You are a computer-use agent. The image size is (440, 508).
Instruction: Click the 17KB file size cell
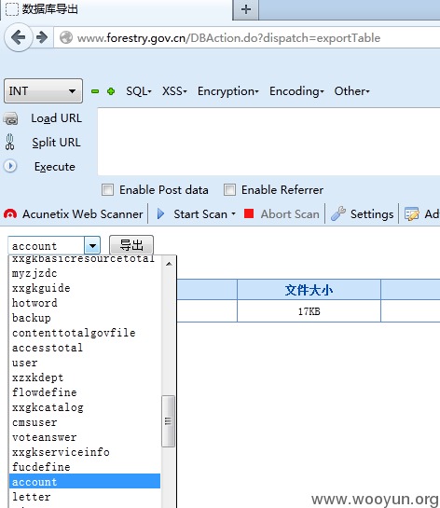pos(309,311)
